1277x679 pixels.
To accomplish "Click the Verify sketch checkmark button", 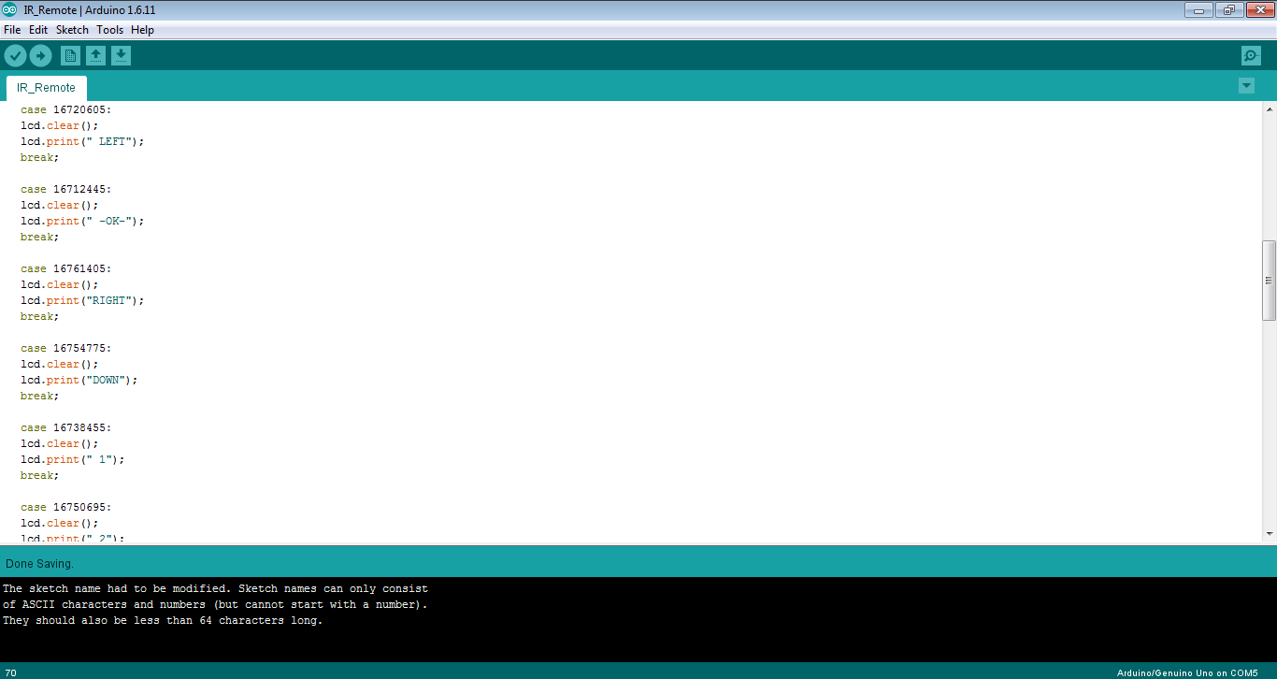I will coord(15,56).
